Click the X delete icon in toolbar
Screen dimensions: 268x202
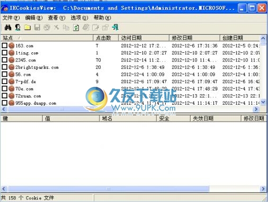pos(57,27)
